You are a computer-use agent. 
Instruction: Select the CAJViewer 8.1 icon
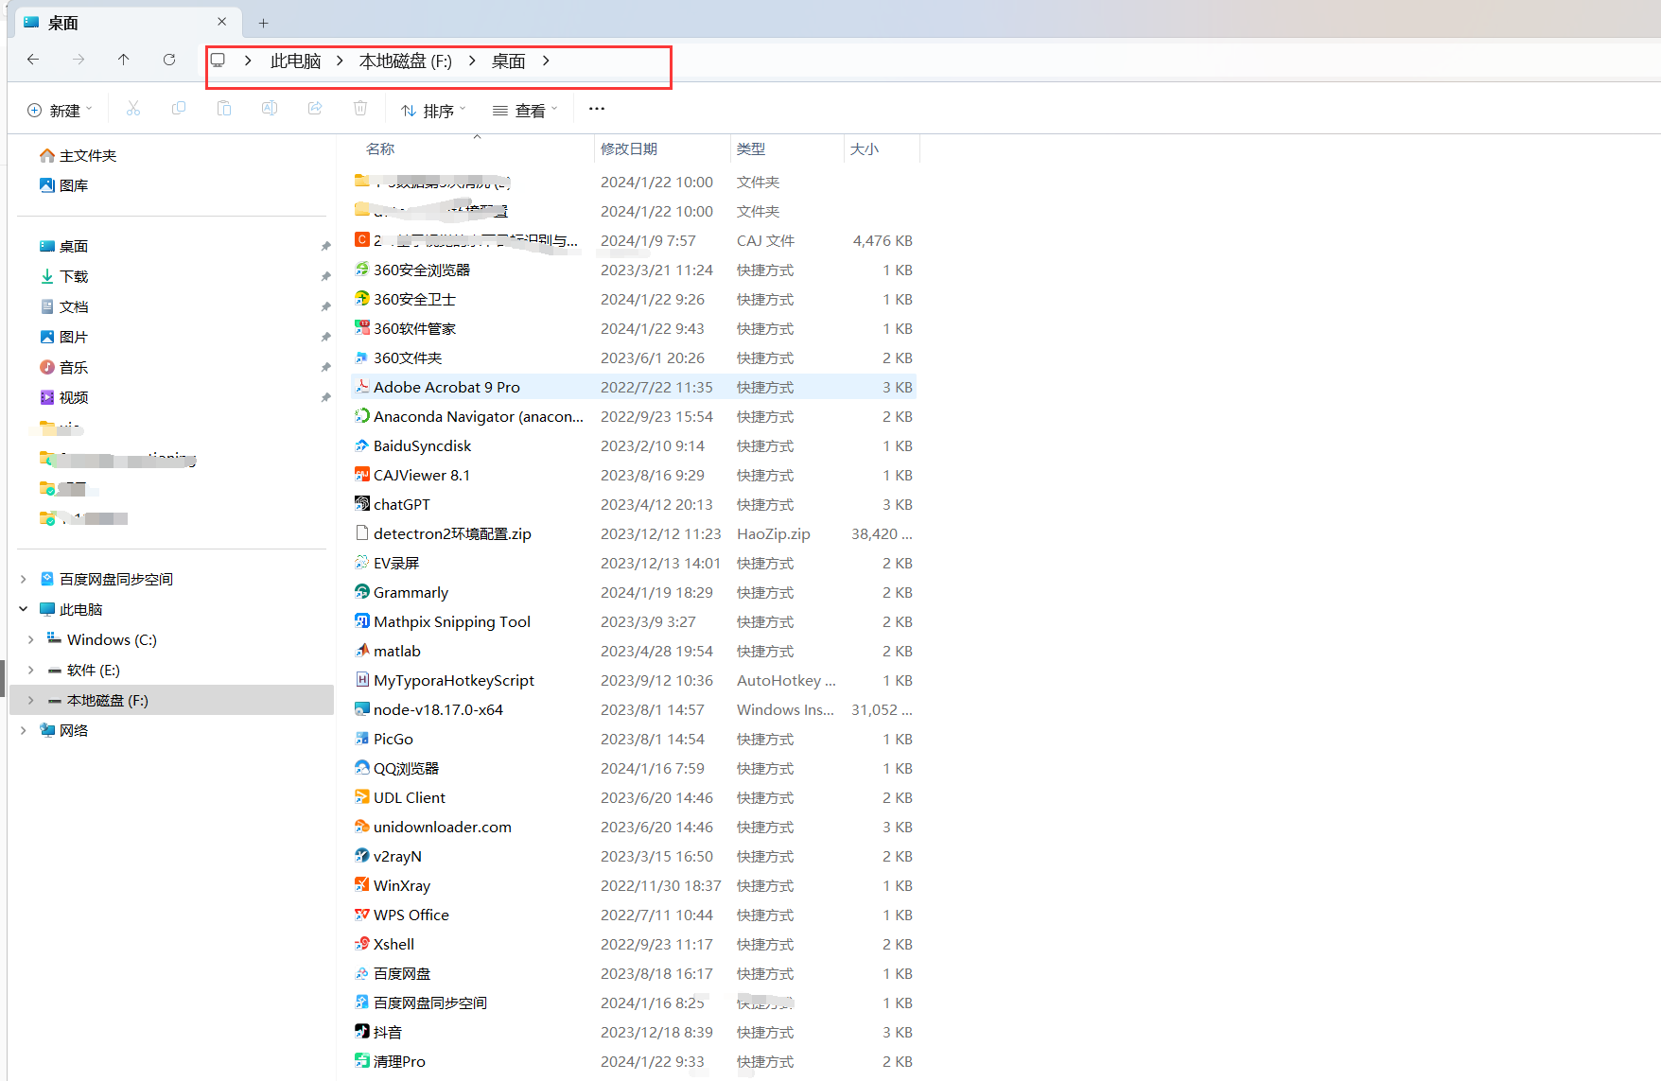click(x=361, y=474)
